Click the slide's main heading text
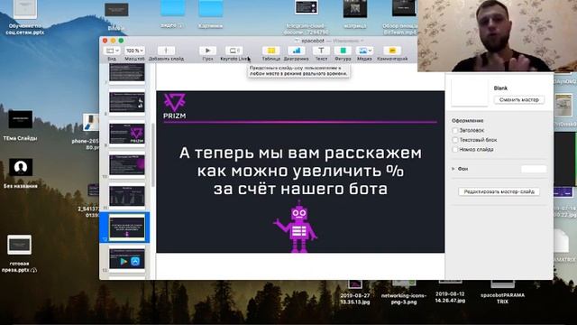 [300, 171]
